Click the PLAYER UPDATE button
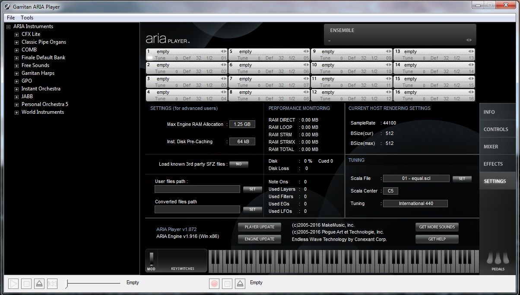The image size is (520, 295). coord(259,227)
